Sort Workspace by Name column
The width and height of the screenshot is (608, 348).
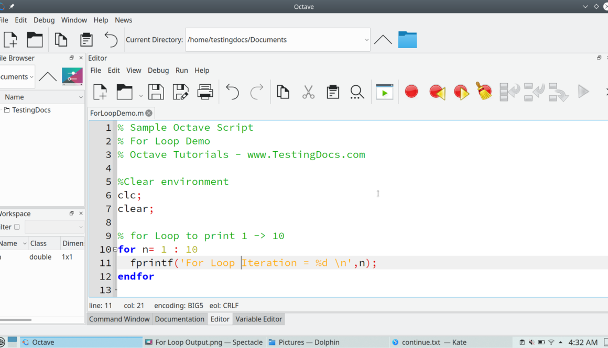click(x=14, y=243)
